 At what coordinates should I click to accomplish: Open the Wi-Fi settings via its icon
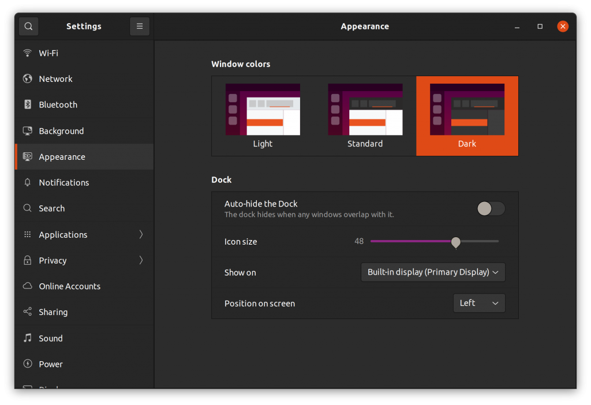tap(27, 52)
